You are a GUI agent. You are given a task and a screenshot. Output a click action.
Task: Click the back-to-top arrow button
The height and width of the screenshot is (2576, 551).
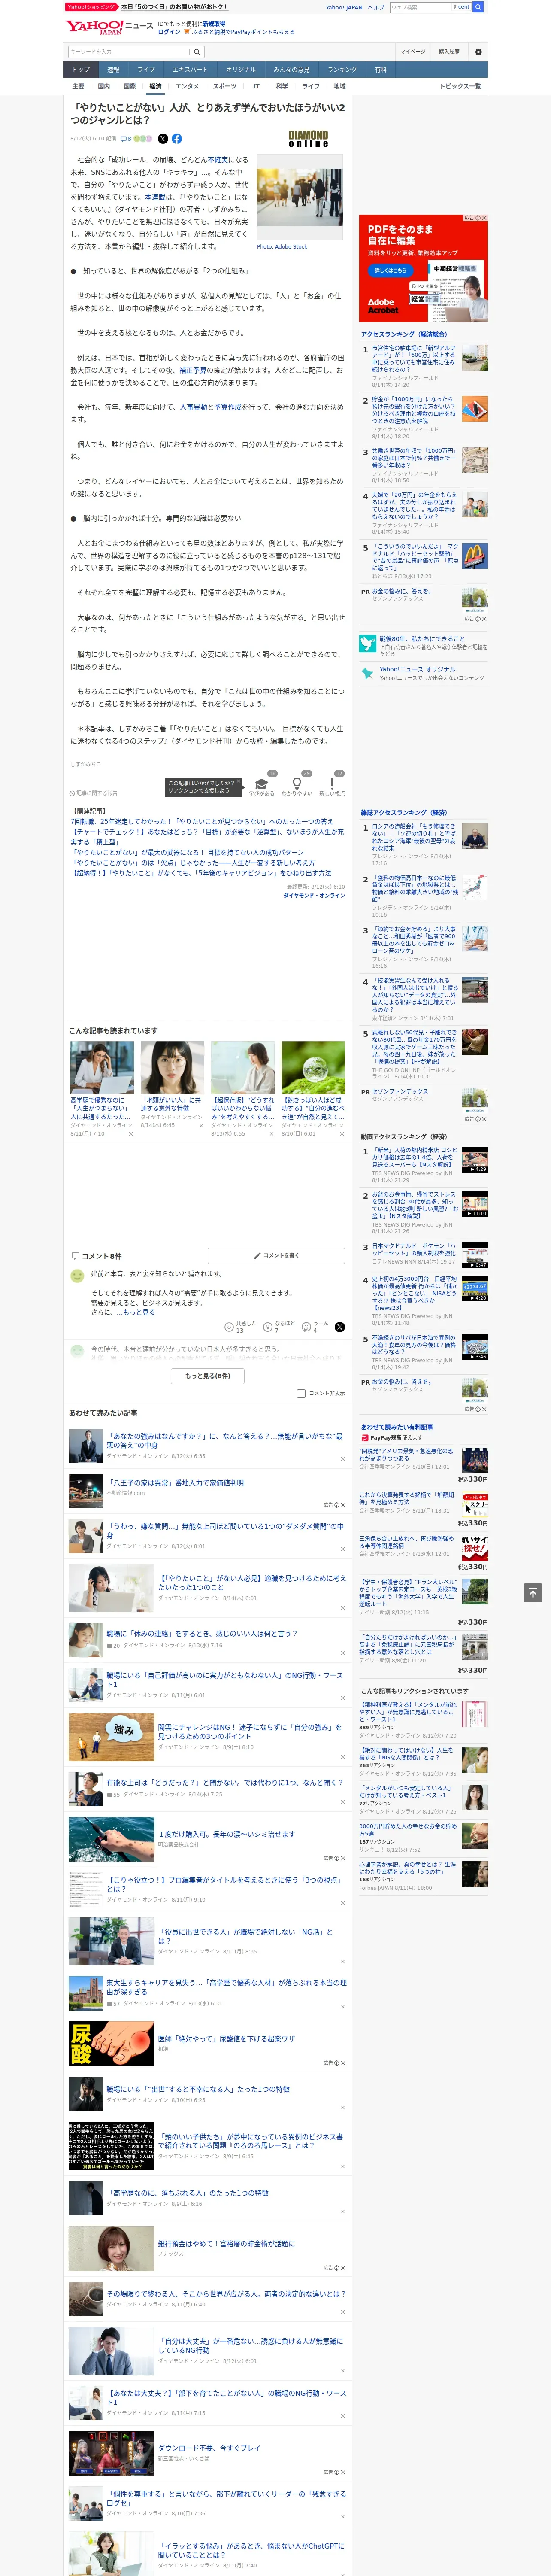point(533,1592)
